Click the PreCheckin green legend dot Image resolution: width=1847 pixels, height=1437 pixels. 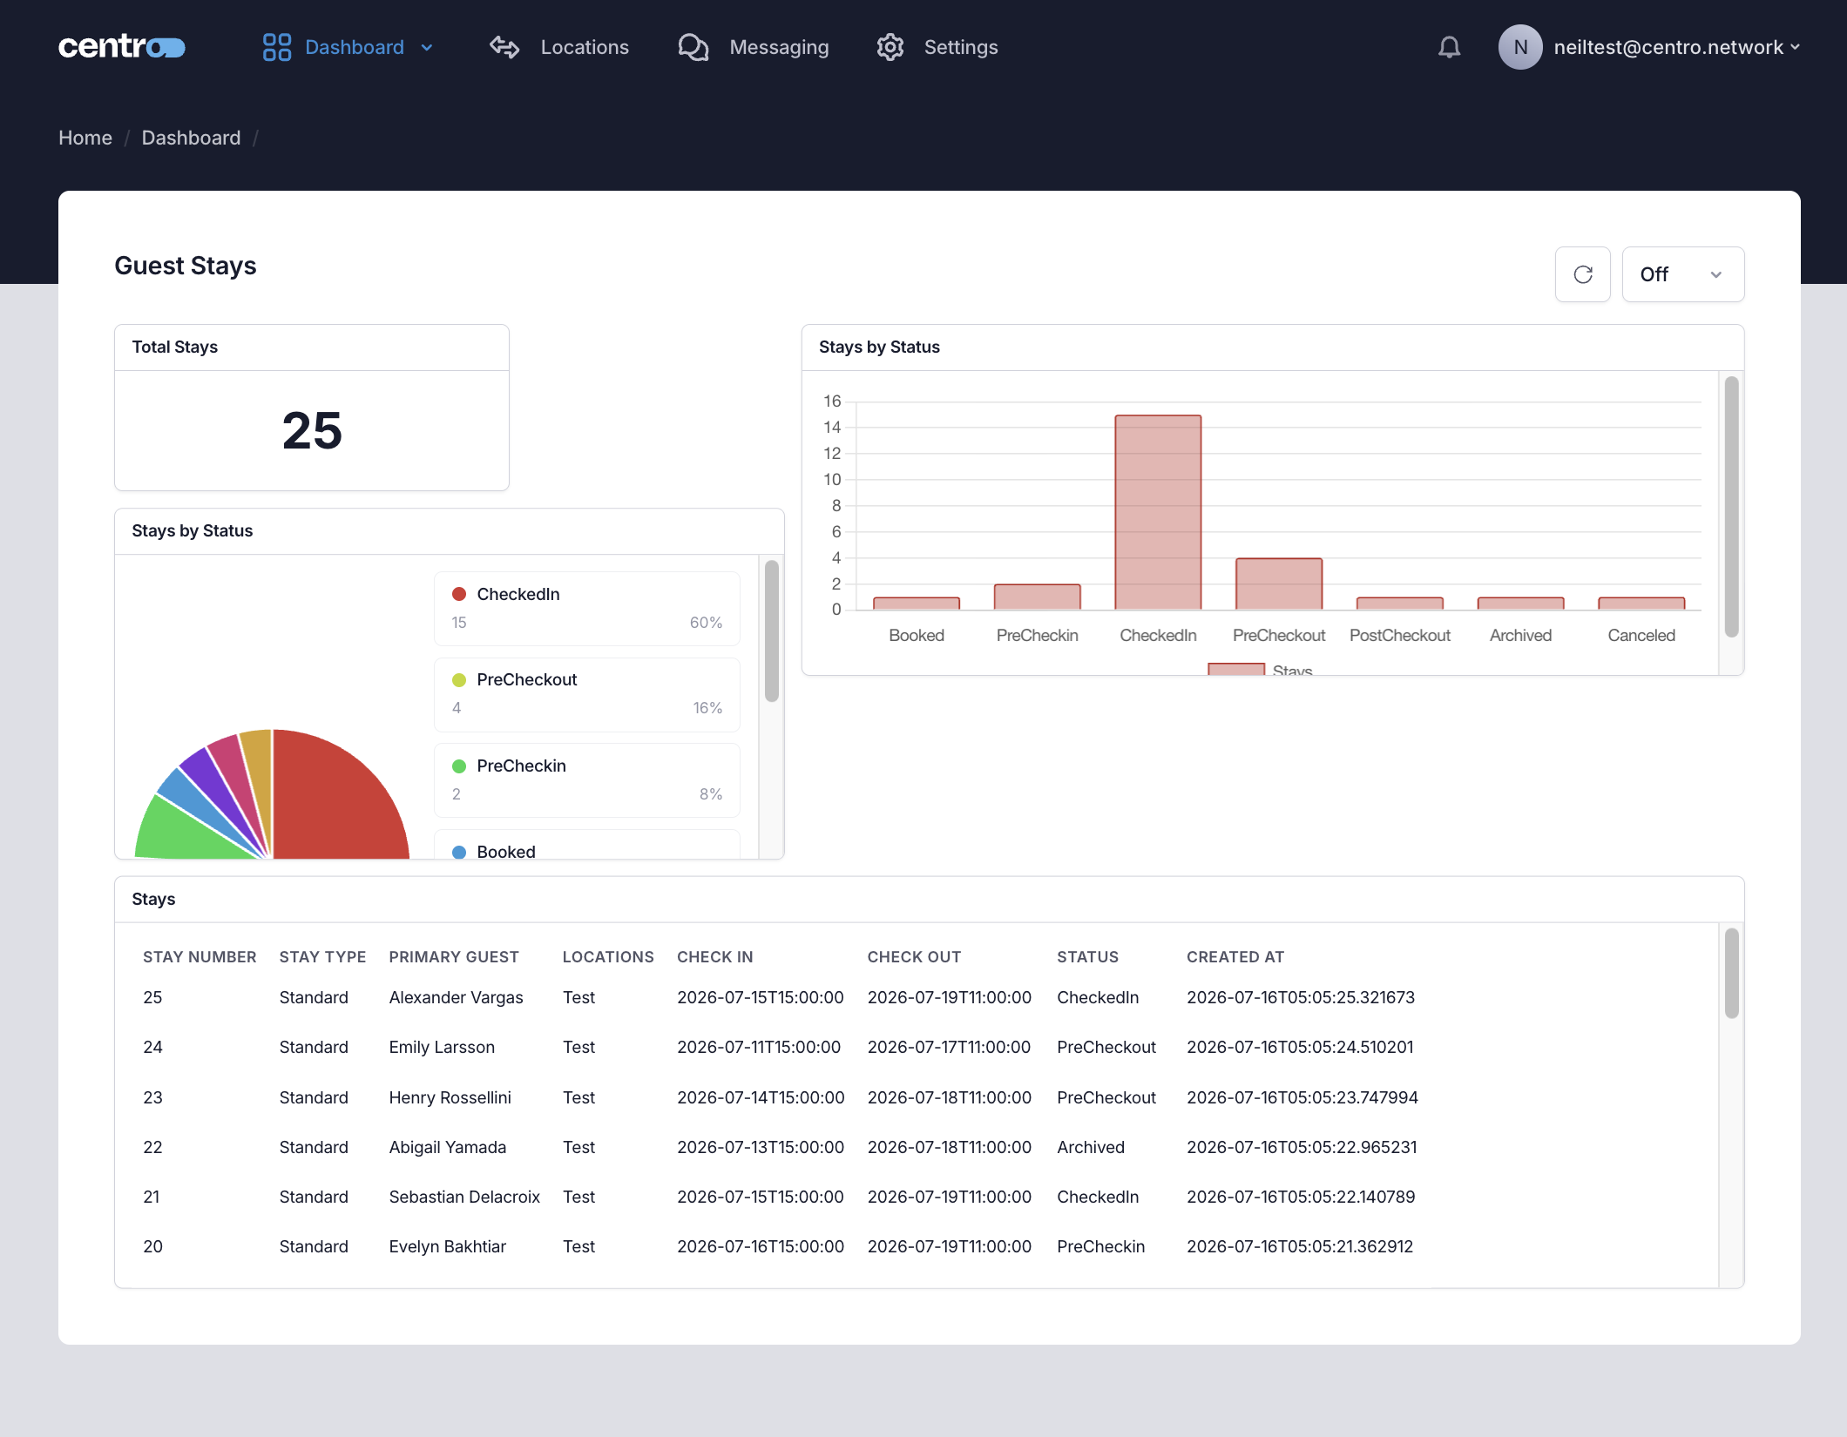459,766
